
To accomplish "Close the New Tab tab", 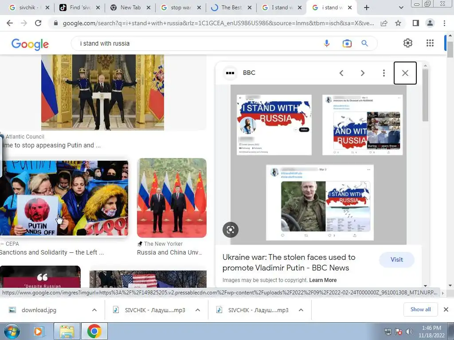I will [x=149, y=8].
